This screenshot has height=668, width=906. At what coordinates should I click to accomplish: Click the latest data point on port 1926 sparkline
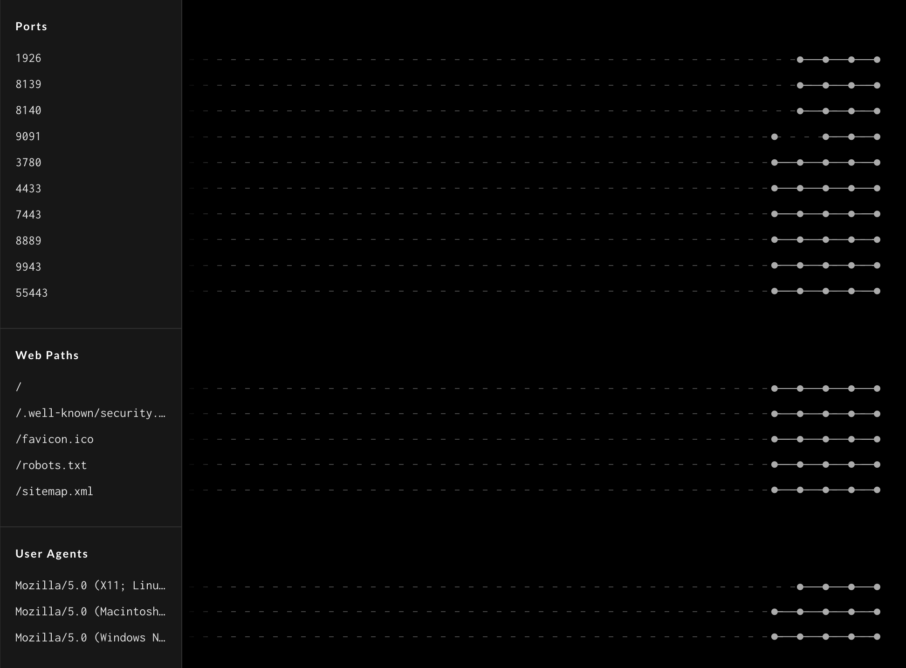pos(877,59)
